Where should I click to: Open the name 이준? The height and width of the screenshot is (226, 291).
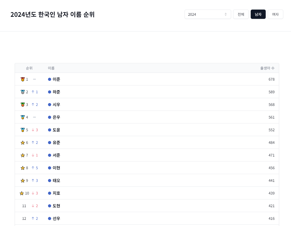click(56, 79)
